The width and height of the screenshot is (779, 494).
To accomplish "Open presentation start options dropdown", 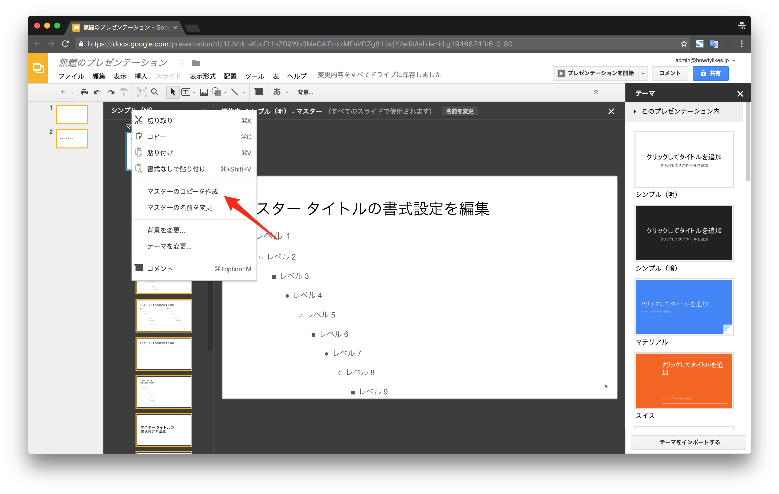I will click(x=643, y=73).
